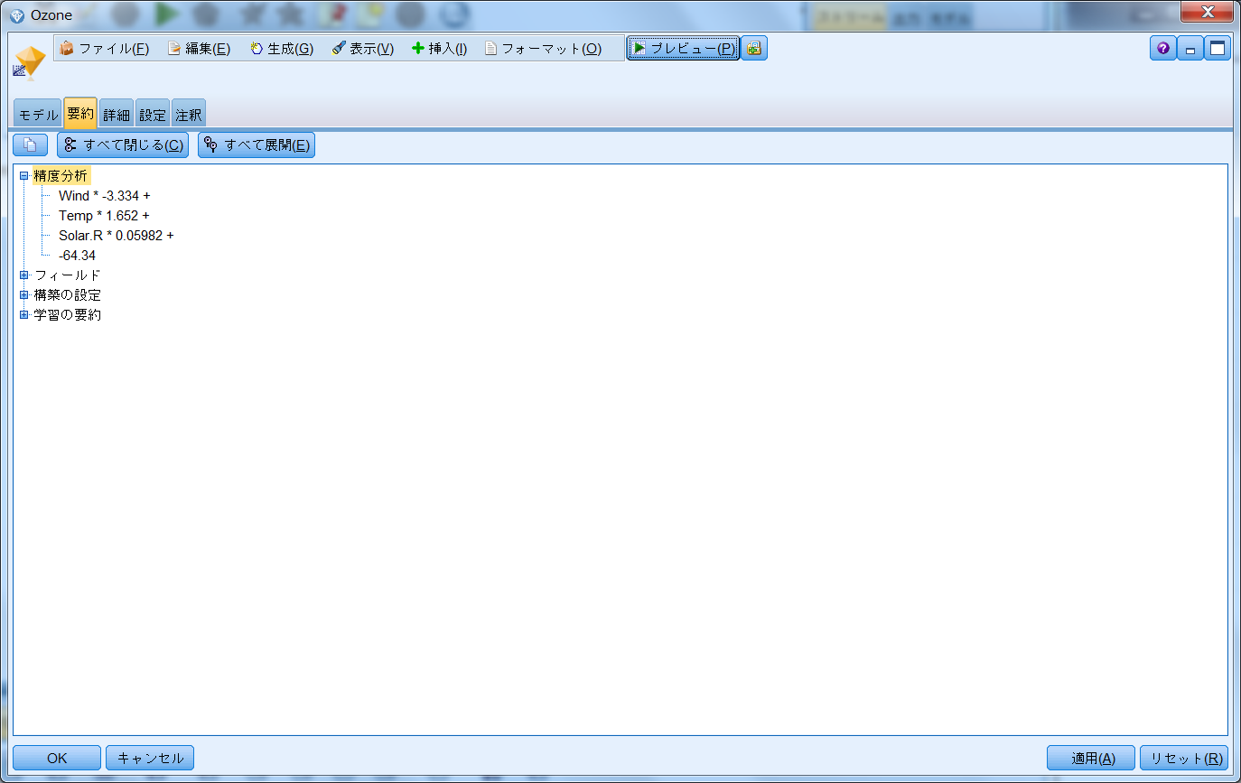Expand the 学習の要約 tree node

pyautogui.click(x=24, y=315)
